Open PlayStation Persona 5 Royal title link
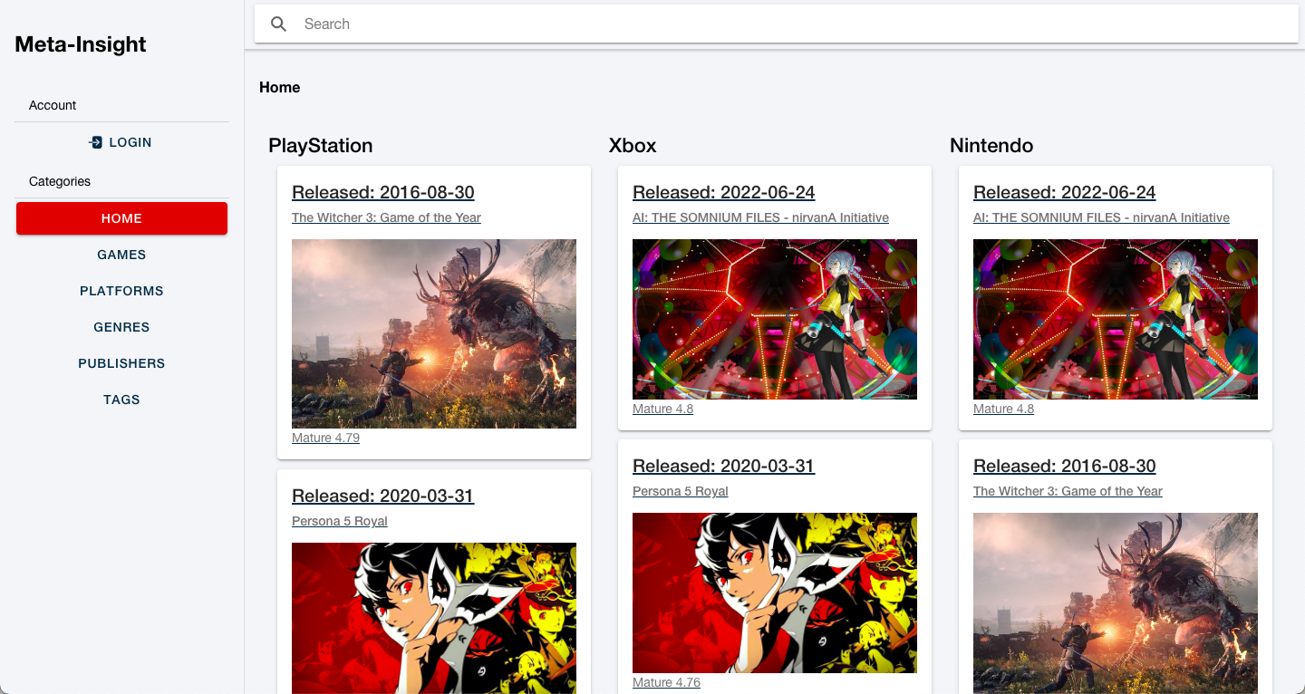 click(340, 521)
